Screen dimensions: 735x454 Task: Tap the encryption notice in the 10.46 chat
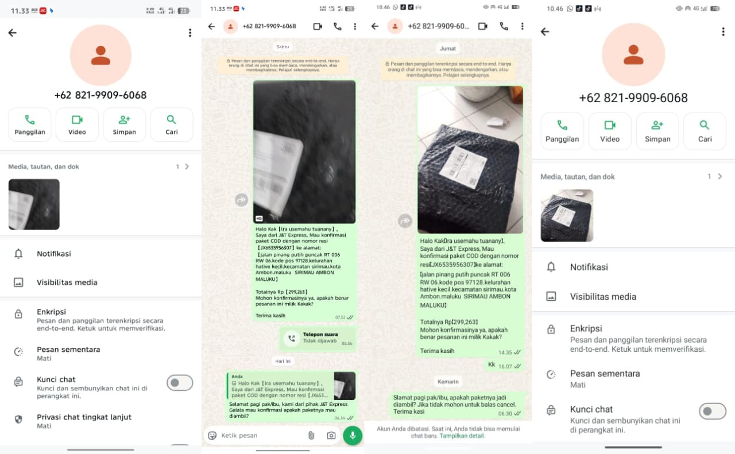[448, 69]
